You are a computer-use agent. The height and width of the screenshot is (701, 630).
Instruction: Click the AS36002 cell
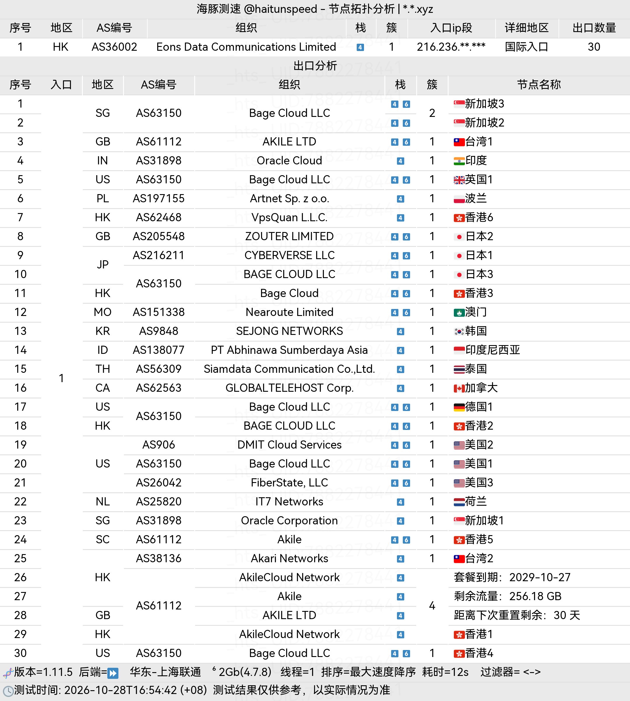tap(114, 47)
